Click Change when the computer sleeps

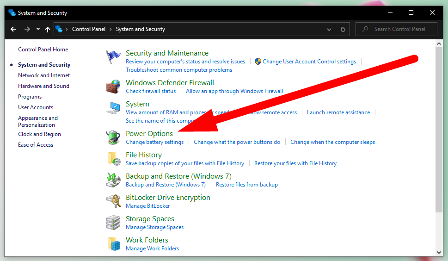click(332, 142)
